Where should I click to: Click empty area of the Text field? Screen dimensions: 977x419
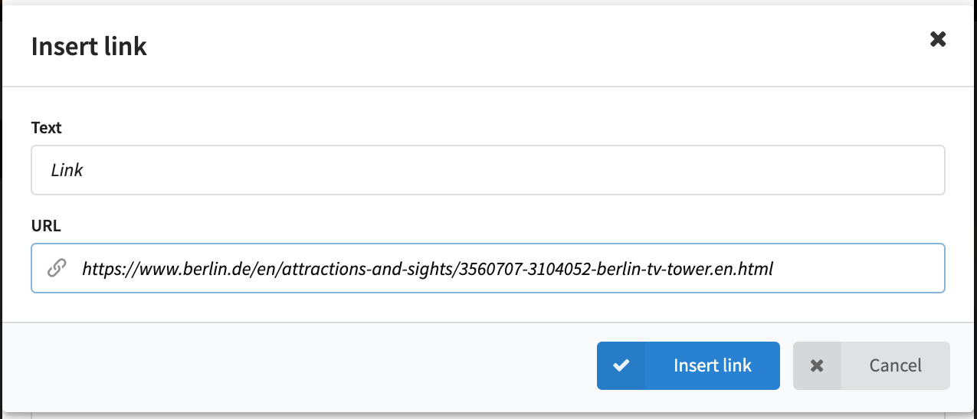tap(513, 170)
